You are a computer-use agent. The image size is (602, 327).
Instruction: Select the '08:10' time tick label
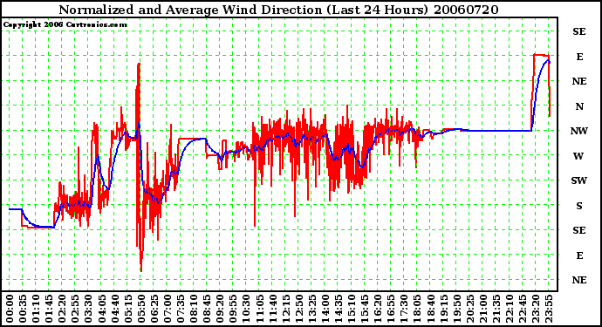tap(194, 309)
